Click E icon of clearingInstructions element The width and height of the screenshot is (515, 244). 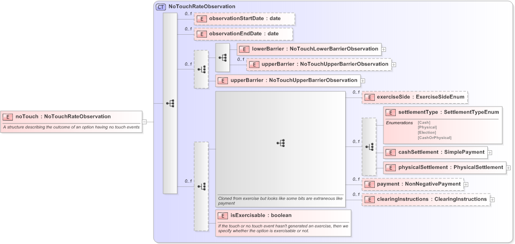point(370,199)
